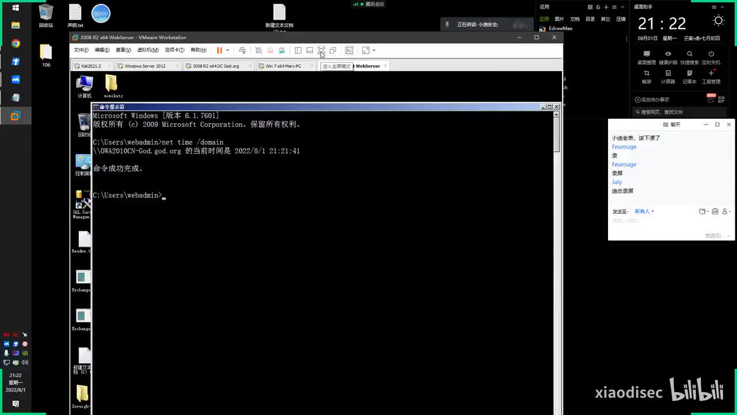Viewport: 737px width, 415px height.
Task: Open 快捷搜索 quick search
Action: pyautogui.click(x=689, y=58)
